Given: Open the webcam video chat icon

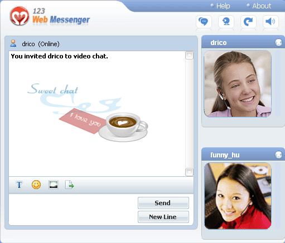Looking at the screenshot, I should click(x=226, y=22).
